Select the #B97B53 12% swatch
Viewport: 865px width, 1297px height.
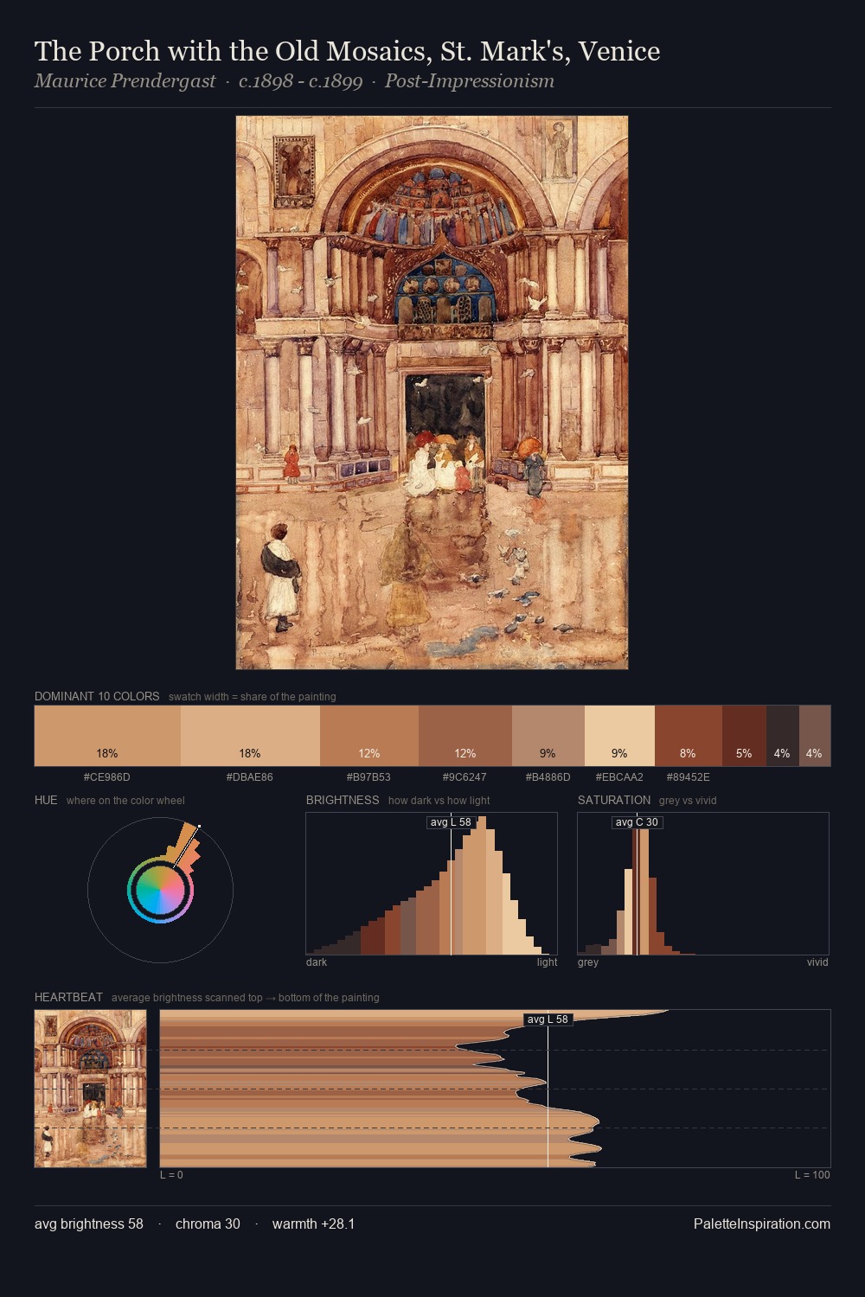tap(369, 736)
